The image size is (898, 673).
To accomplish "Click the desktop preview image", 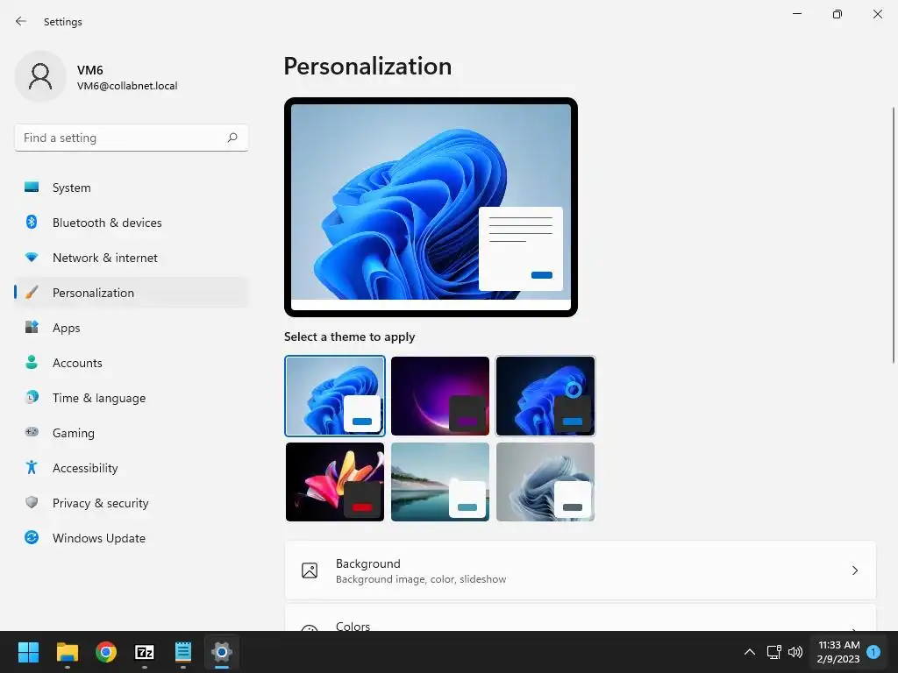I will click(431, 207).
